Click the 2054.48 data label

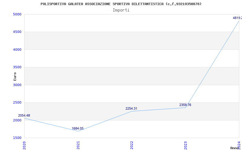(24, 115)
